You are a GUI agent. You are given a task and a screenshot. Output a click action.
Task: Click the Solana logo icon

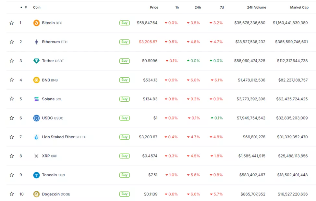point(36,99)
